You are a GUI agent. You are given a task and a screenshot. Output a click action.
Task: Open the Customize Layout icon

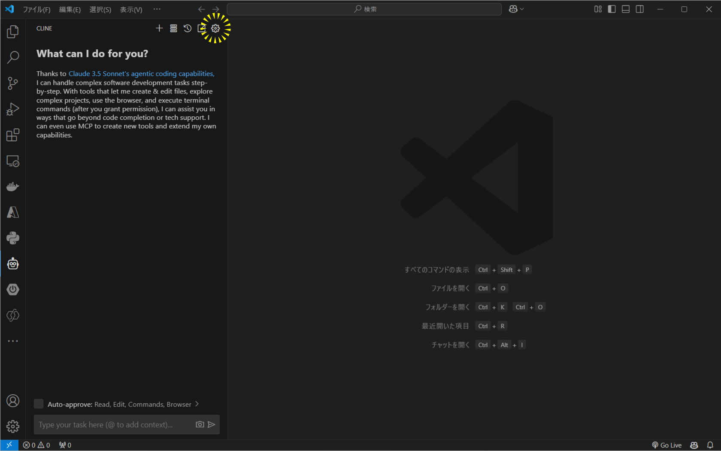tap(598, 9)
